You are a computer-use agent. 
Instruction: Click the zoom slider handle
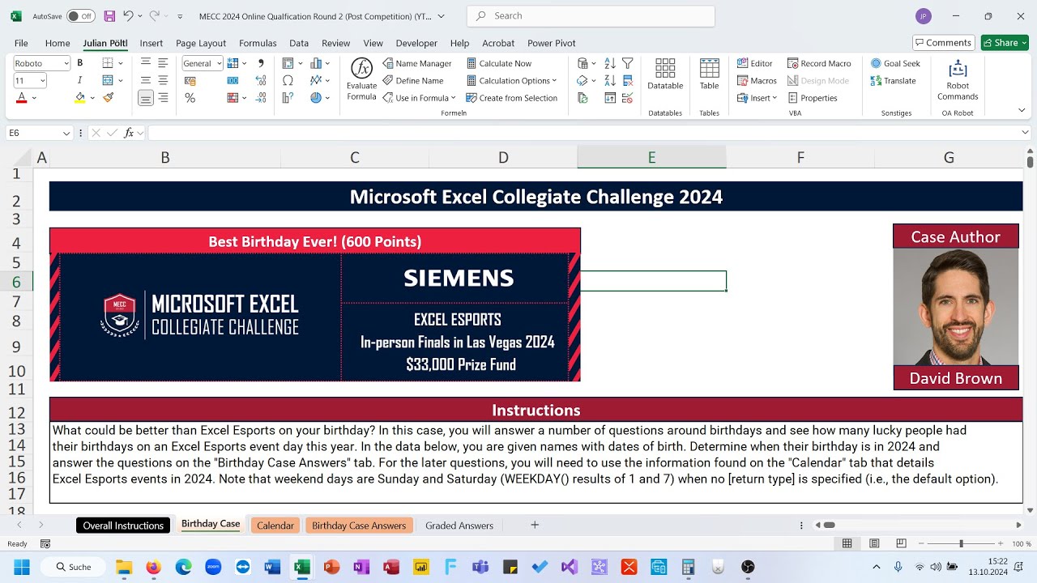point(961,543)
